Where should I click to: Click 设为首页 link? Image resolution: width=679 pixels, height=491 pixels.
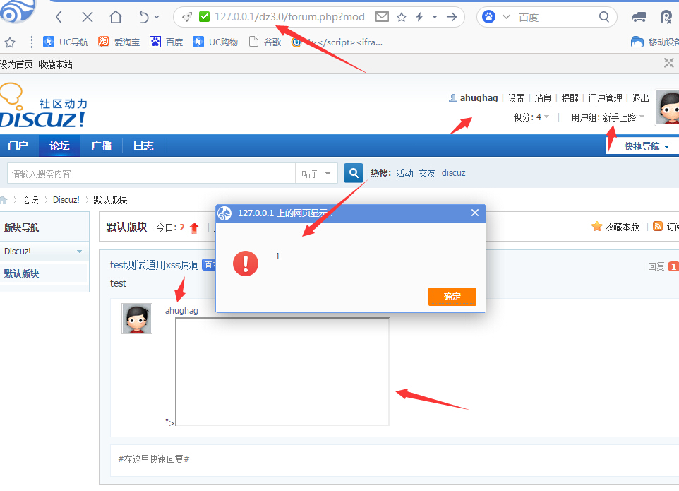(16, 64)
